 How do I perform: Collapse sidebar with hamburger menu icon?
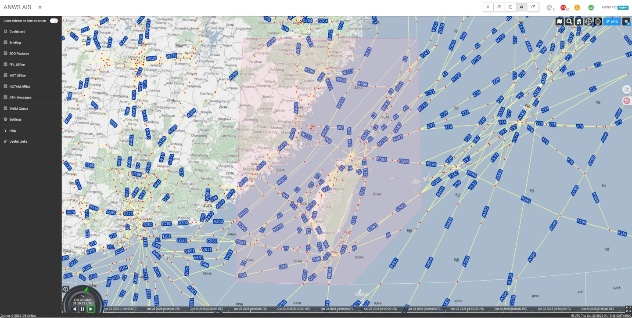click(x=40, y=7)
